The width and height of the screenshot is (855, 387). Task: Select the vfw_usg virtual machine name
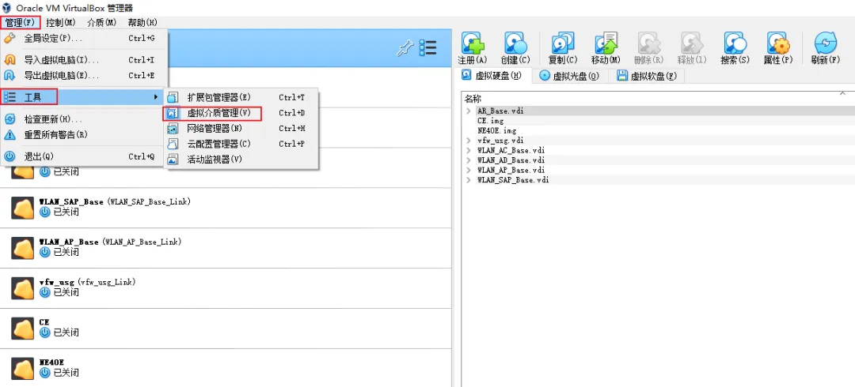(56, 282)
